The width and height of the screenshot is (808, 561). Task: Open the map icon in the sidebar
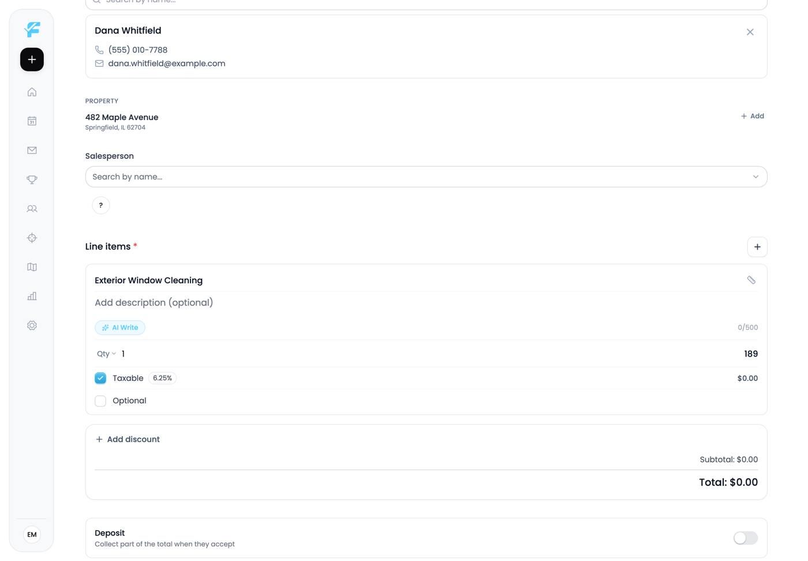pyautogui.click(x=32, y=267)
